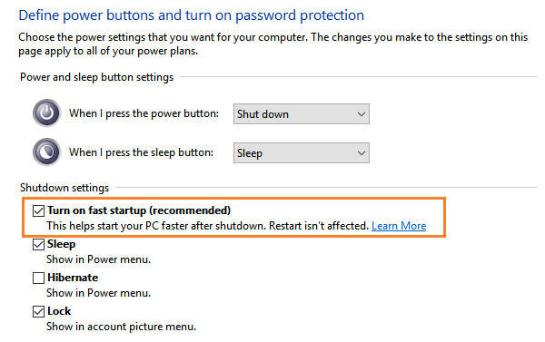
Task: Click 'When I press the power button' label
Action: point(144,113)
